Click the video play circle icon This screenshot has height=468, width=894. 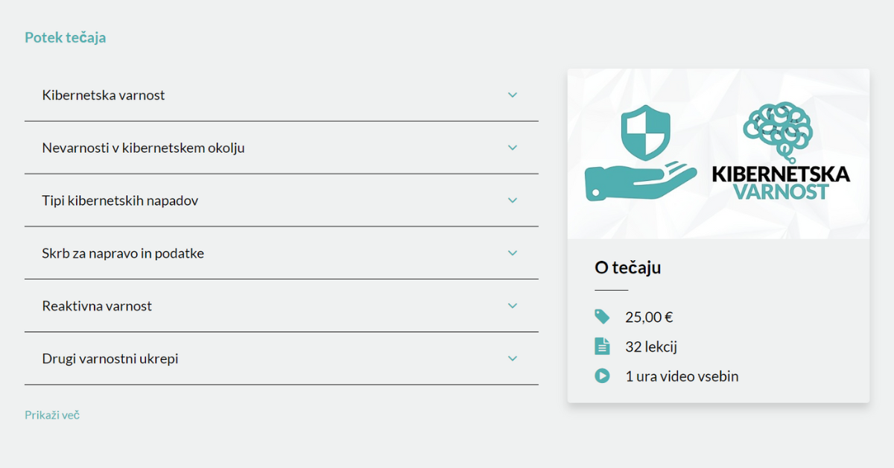pos(602,376)
